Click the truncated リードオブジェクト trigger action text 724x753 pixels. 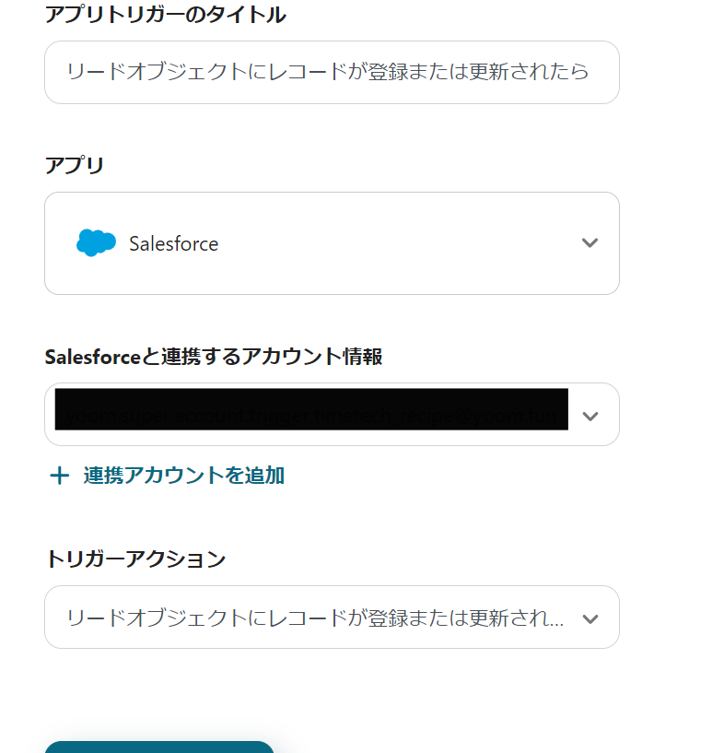pyautogui.click(x=313, y=618)
